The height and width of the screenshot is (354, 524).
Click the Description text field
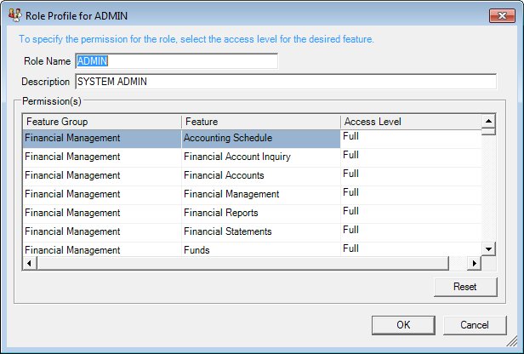coord(285,82)
